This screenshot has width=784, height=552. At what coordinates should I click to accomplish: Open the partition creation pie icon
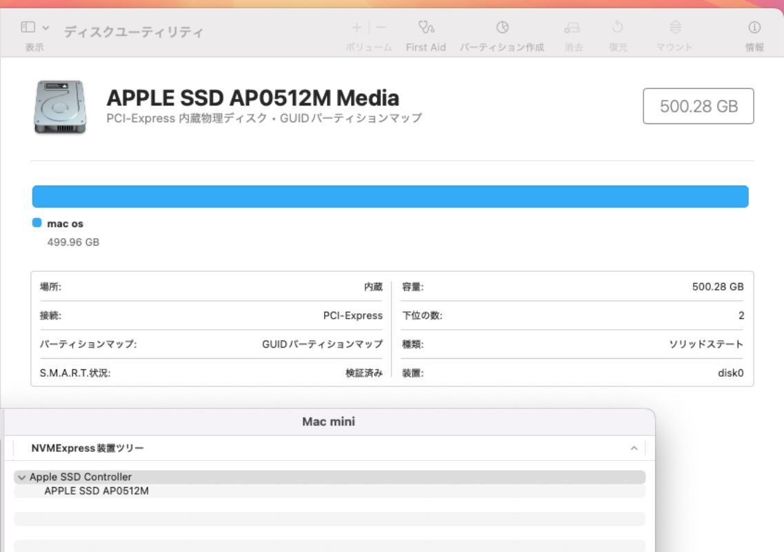[503, 27]
